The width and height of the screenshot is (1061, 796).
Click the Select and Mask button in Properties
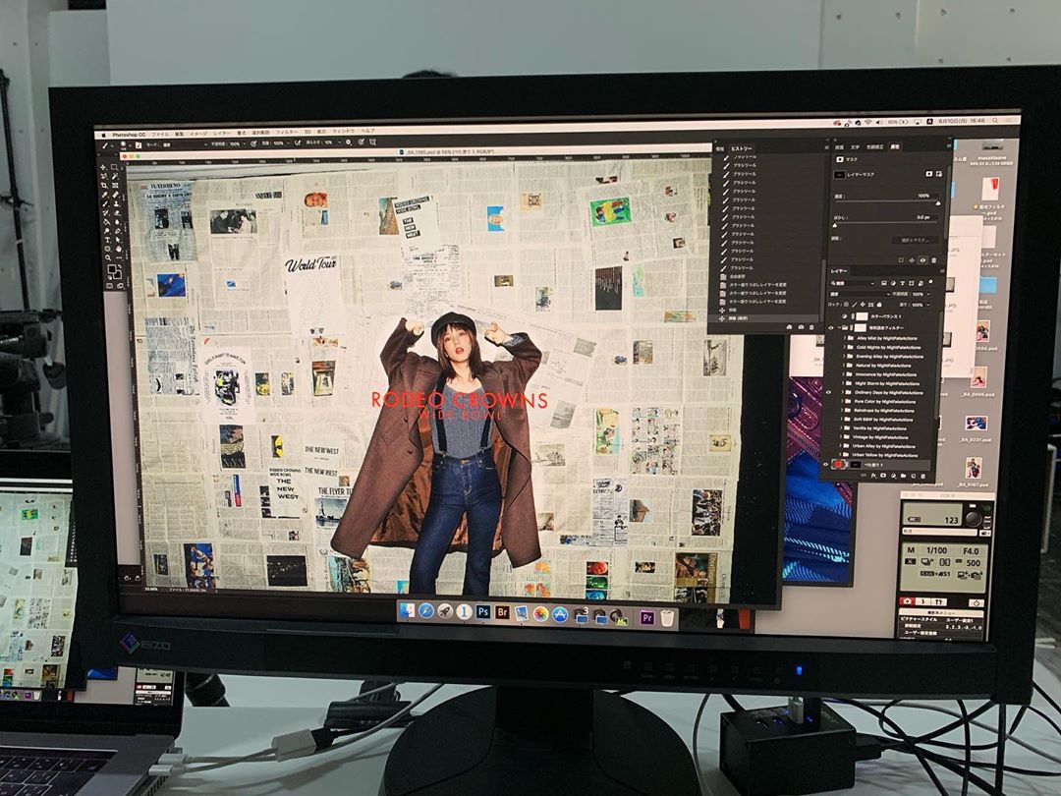point(914,239)
